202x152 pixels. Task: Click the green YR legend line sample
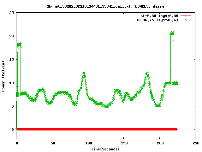pos(186,20)
